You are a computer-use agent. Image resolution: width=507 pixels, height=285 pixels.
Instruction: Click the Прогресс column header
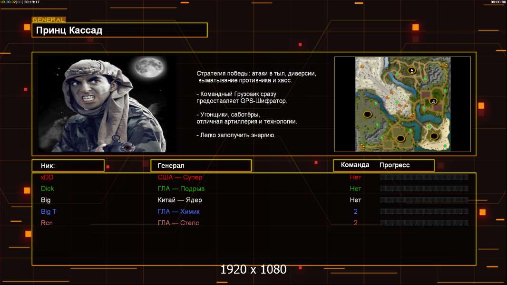coord(394,165)
